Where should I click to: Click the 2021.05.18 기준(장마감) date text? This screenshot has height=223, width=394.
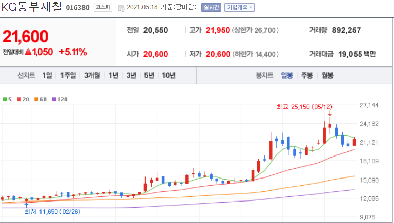[x=161, y=7]
